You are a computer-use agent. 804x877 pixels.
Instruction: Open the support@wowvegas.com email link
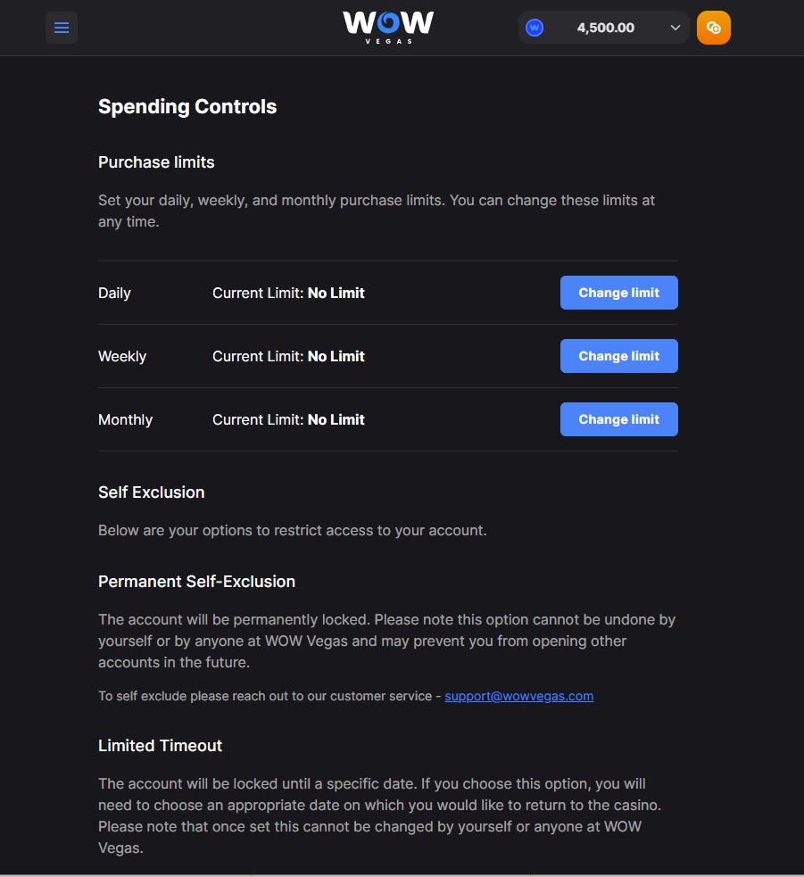pyautogui.click(x=518, y=696)
